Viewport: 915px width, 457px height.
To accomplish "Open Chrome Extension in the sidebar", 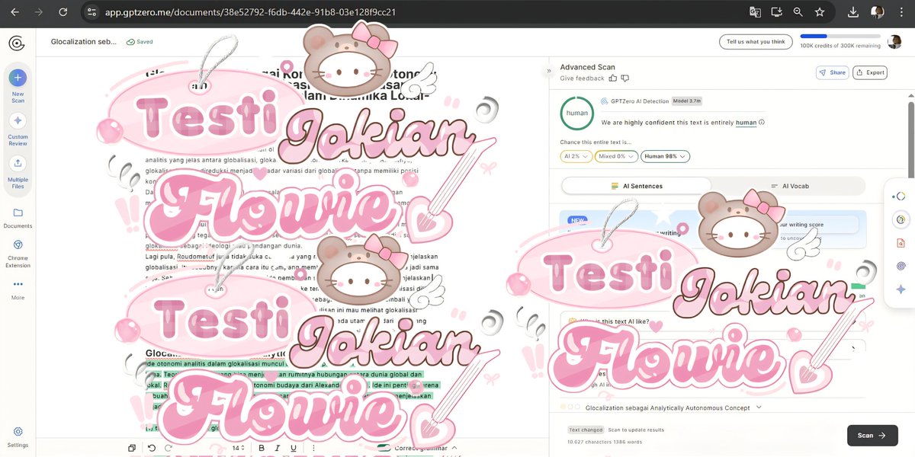I will [x=18, y=254].
